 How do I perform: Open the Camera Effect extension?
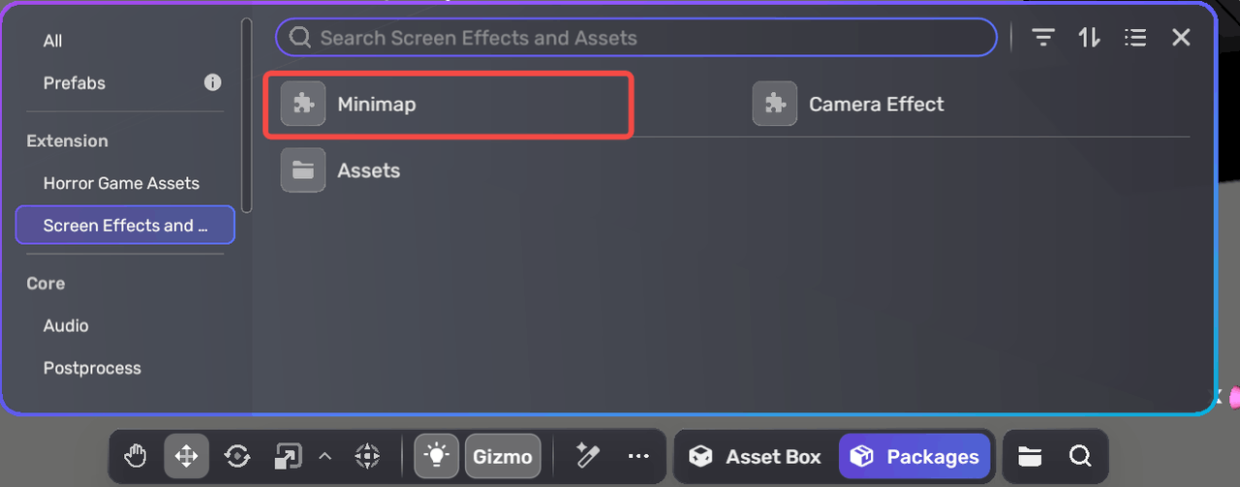[876, 105]
